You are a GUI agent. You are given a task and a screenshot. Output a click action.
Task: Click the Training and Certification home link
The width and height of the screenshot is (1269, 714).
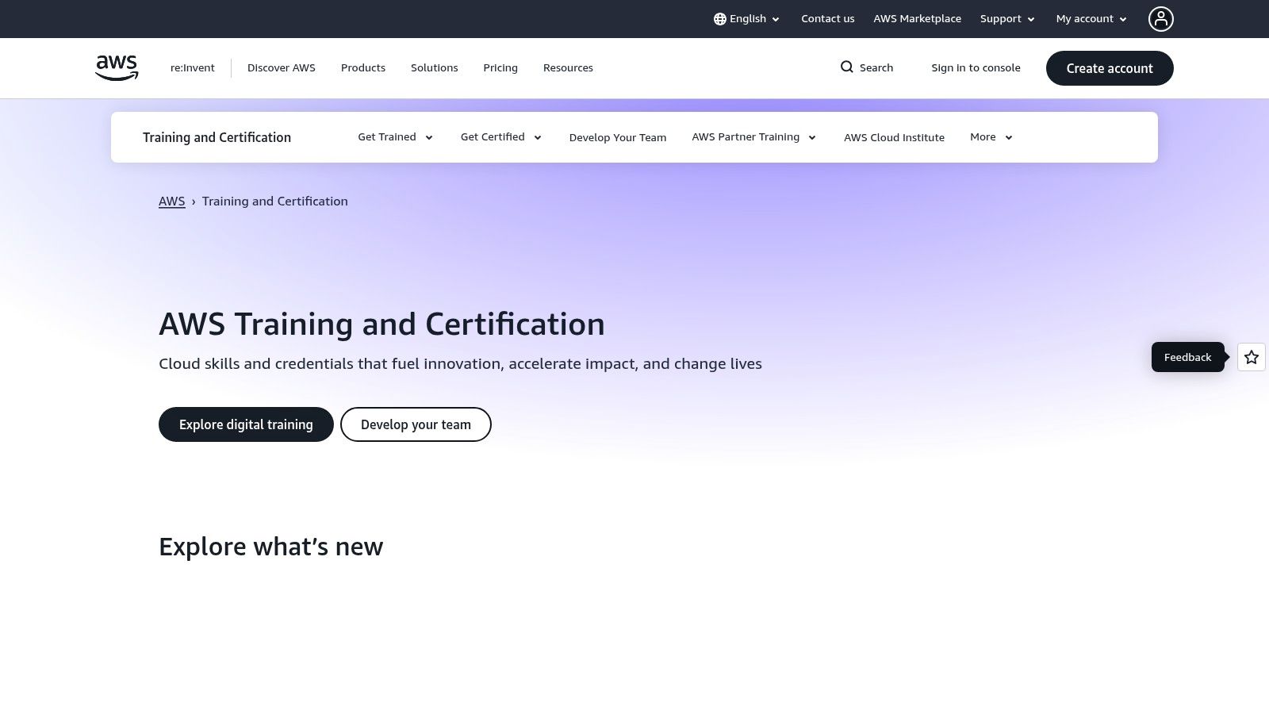217,136
